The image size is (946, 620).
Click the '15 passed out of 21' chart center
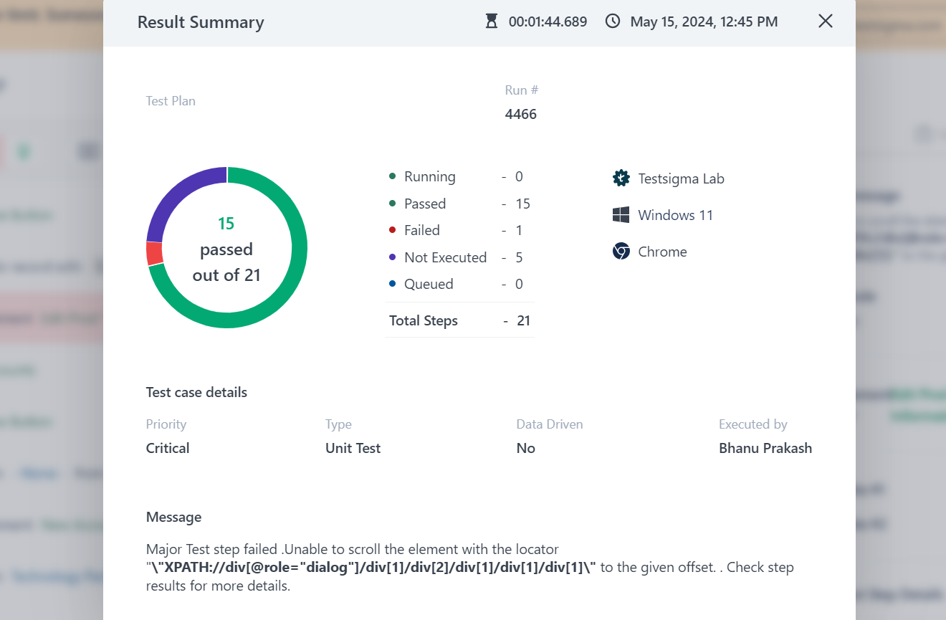[x=226, y=249]
